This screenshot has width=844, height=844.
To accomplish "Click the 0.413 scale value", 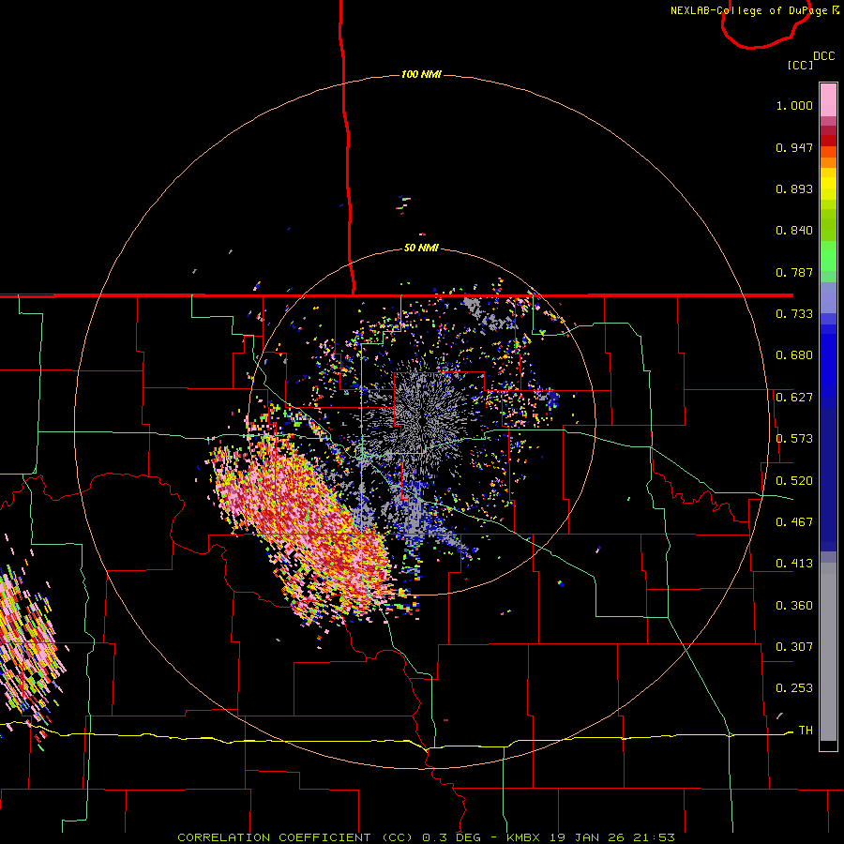I will click(x=794, y=564).
